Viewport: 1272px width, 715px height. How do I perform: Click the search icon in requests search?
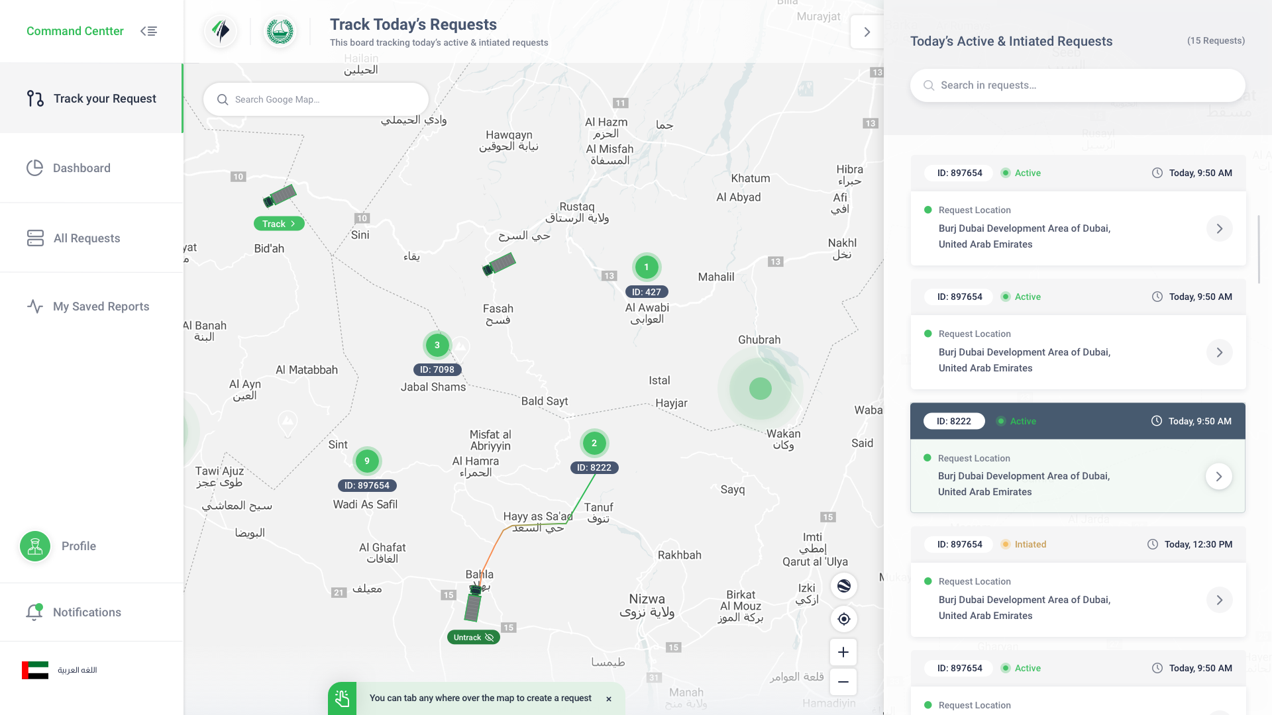pyautogui.click(x=929, y=85)
